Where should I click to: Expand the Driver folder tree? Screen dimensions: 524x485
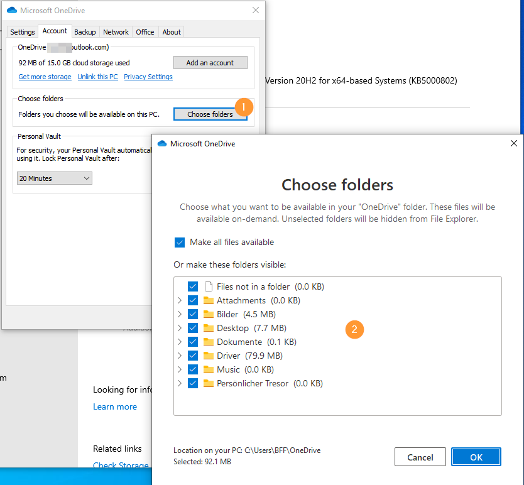tap(180, 356)
